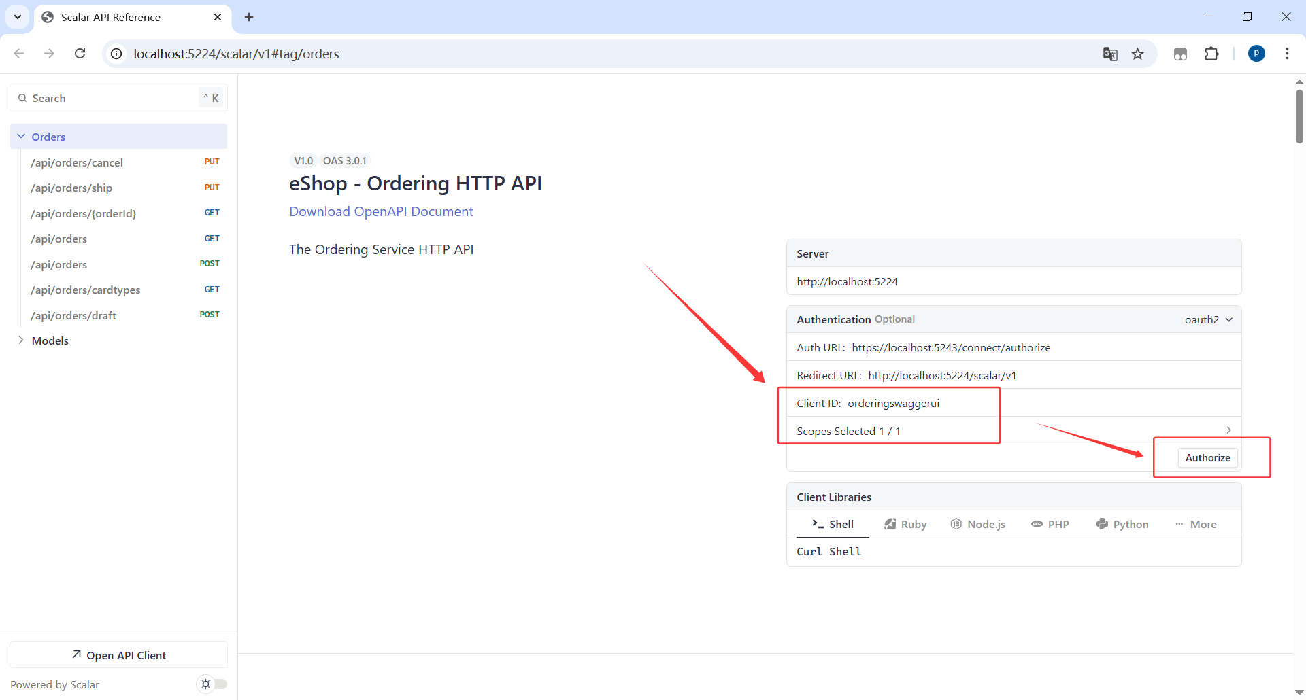1306x700 pixels.
Task: View site information for localhost
Action: point(117,54)
